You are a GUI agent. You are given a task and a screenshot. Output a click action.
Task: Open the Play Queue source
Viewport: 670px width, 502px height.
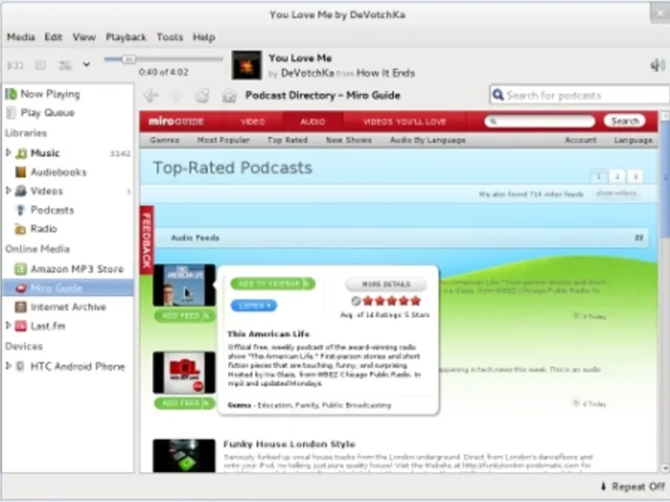pyautogui.click(x=48, y=113)
